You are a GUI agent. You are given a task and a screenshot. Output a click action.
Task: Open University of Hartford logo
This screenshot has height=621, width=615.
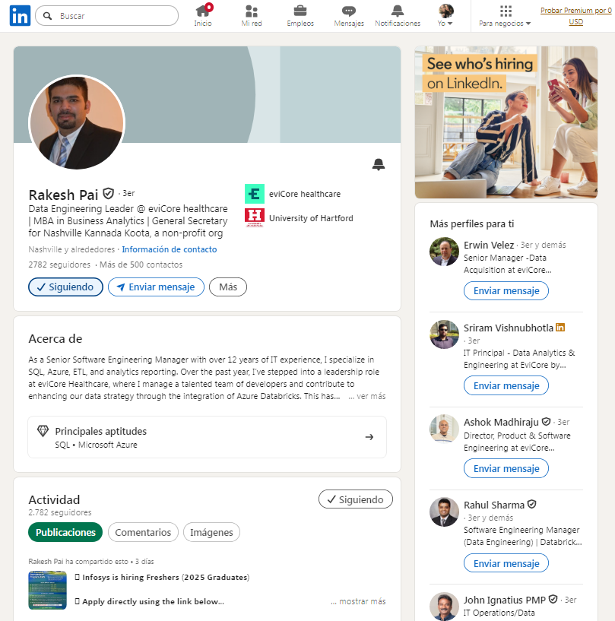[255, 218]
